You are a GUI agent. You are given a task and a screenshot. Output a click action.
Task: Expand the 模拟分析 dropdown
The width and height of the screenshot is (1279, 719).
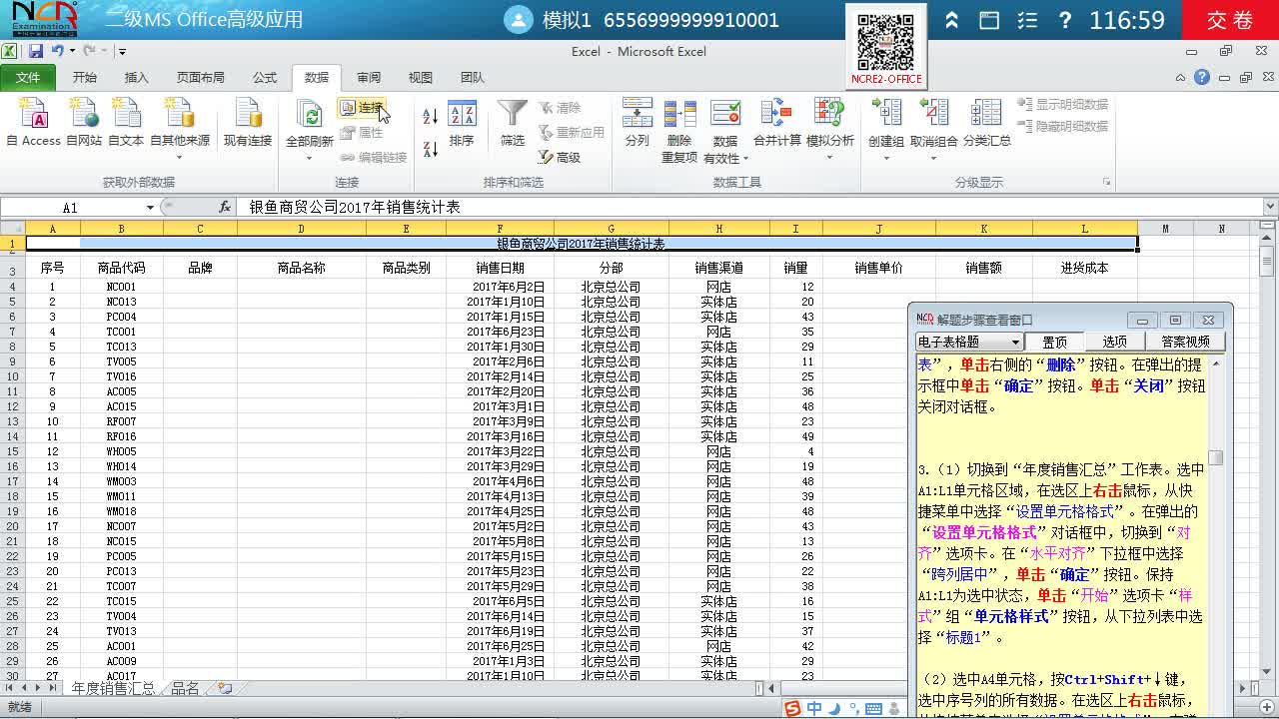coord(829,157)
